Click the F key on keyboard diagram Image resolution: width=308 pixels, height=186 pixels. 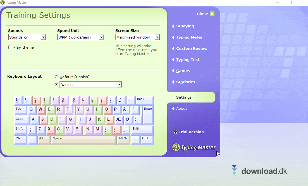(x=62, y=120)
